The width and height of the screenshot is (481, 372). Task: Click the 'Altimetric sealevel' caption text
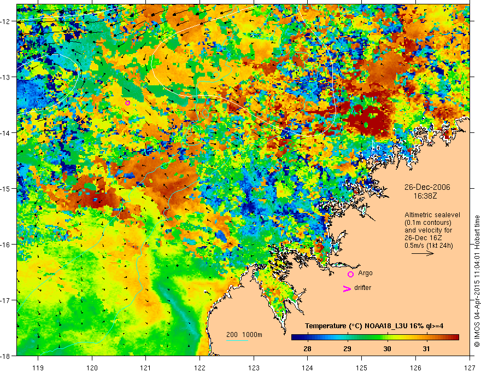click(x=432, y=215)
